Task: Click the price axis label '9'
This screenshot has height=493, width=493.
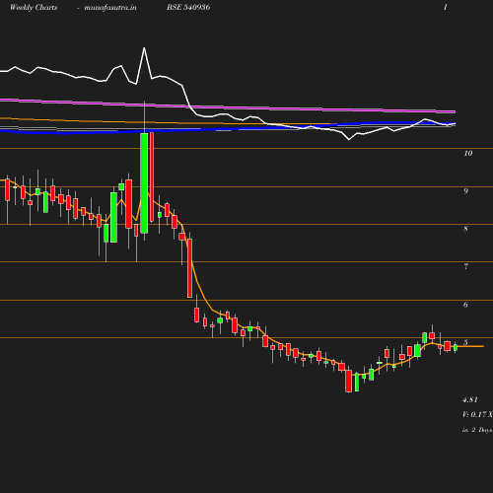Action: (x=465, y=191)
